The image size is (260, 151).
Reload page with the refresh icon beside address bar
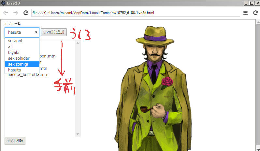point(26,13)
